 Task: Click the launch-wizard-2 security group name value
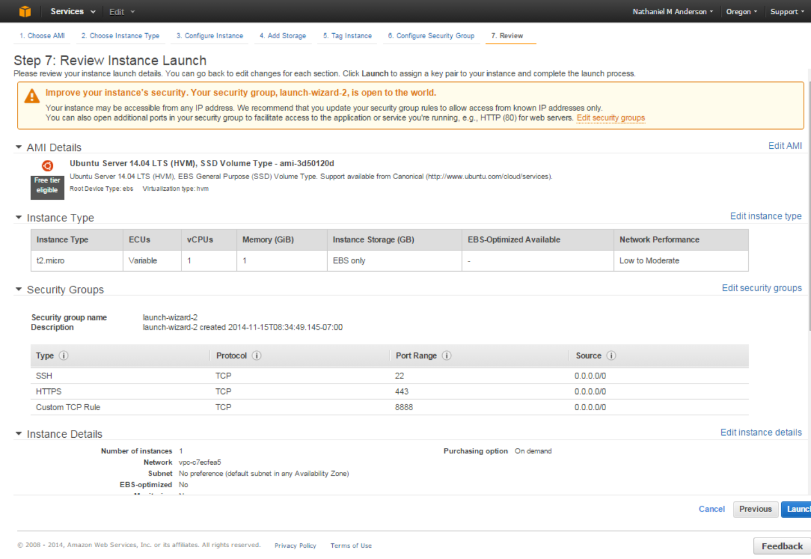tap(170, 318)
